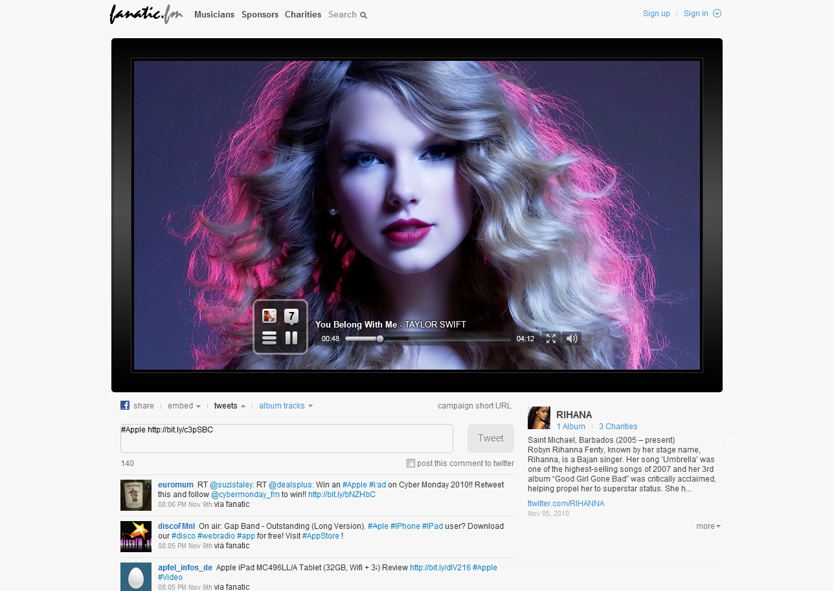The image size is (834, 591).
Task: Click the Tweet button
Action: [x=491, y=438]
